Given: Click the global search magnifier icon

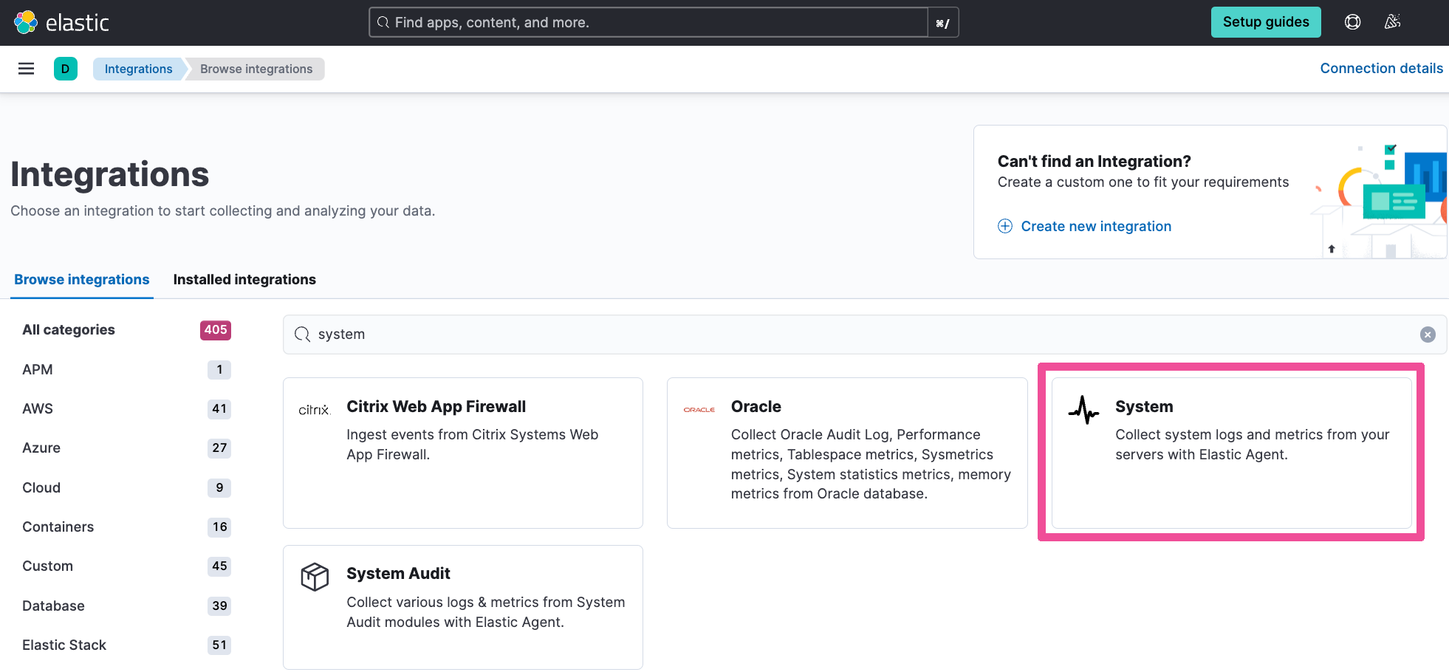Looking at the screenshot, I should [x=383, y=22].
